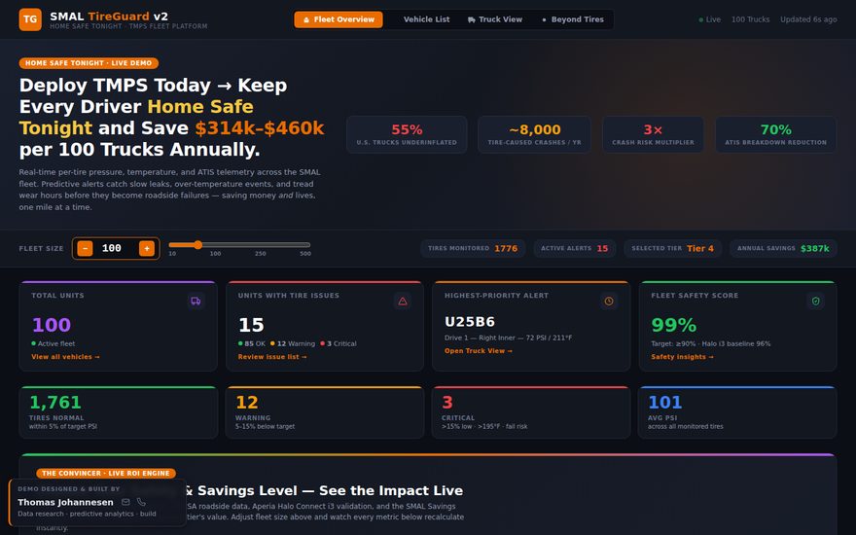856x535 pixels.
Task: Click the '3 Critical' status count in Tire Issues card
Action: (339, 343)
